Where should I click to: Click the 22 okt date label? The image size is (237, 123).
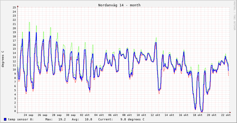pyautogui.click(x=226, y=115)
